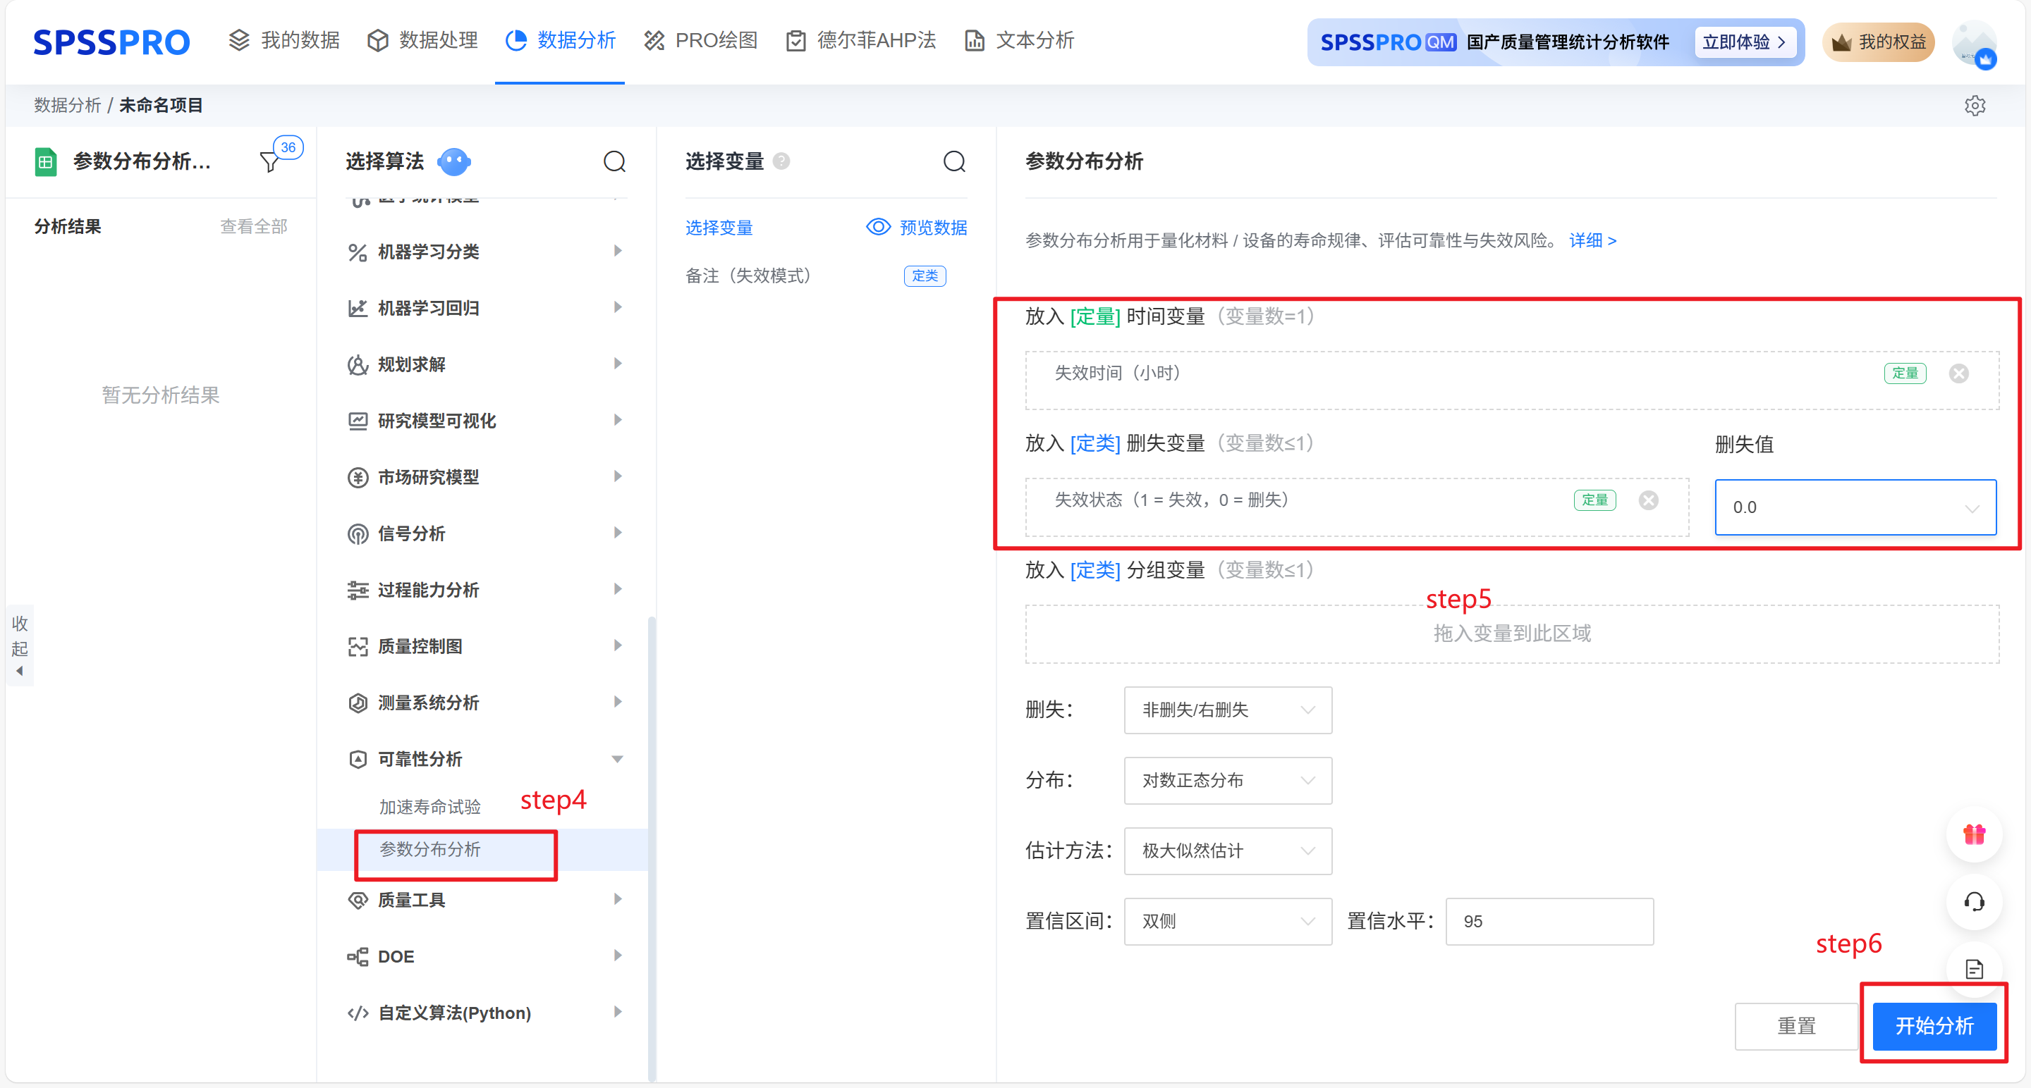2031x1088 pixels.
Task: Click the 自定义算法(Python) code icon
Action: coord(357,1013)
